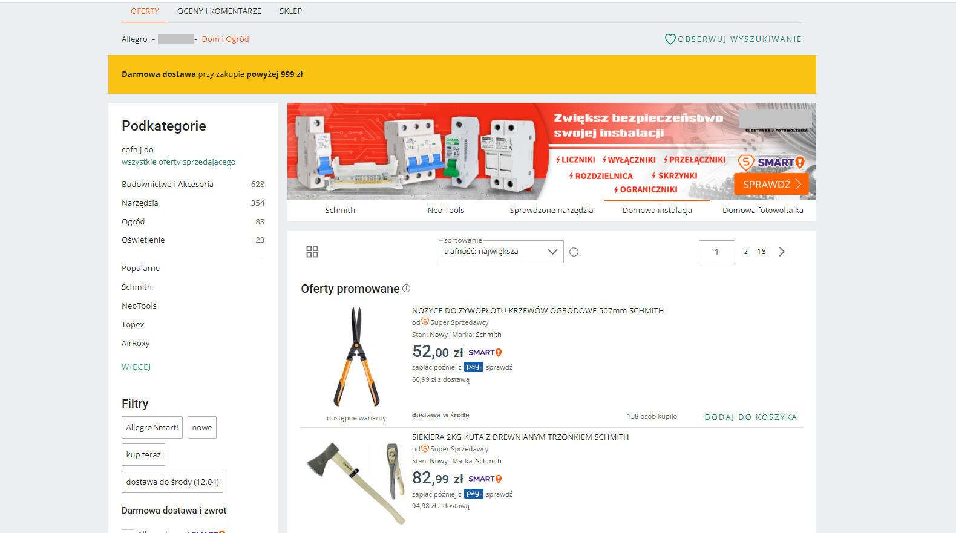Open the sortowanie dropdown

pos(501,252)
